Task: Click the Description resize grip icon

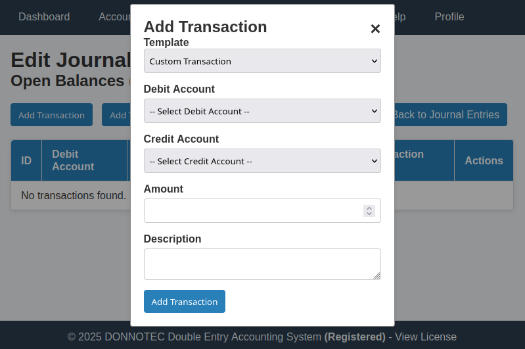Action: (377, 275)
